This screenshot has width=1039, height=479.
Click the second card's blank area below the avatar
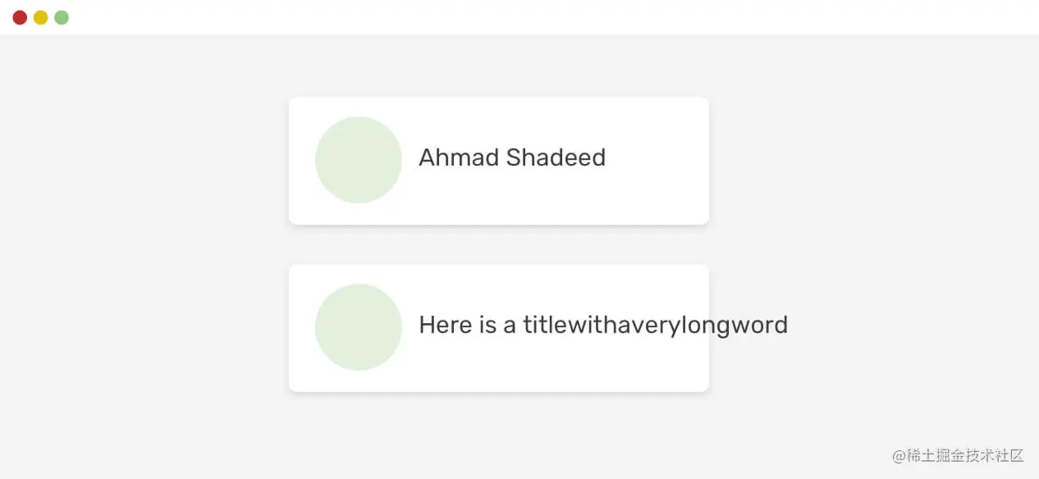359,381
